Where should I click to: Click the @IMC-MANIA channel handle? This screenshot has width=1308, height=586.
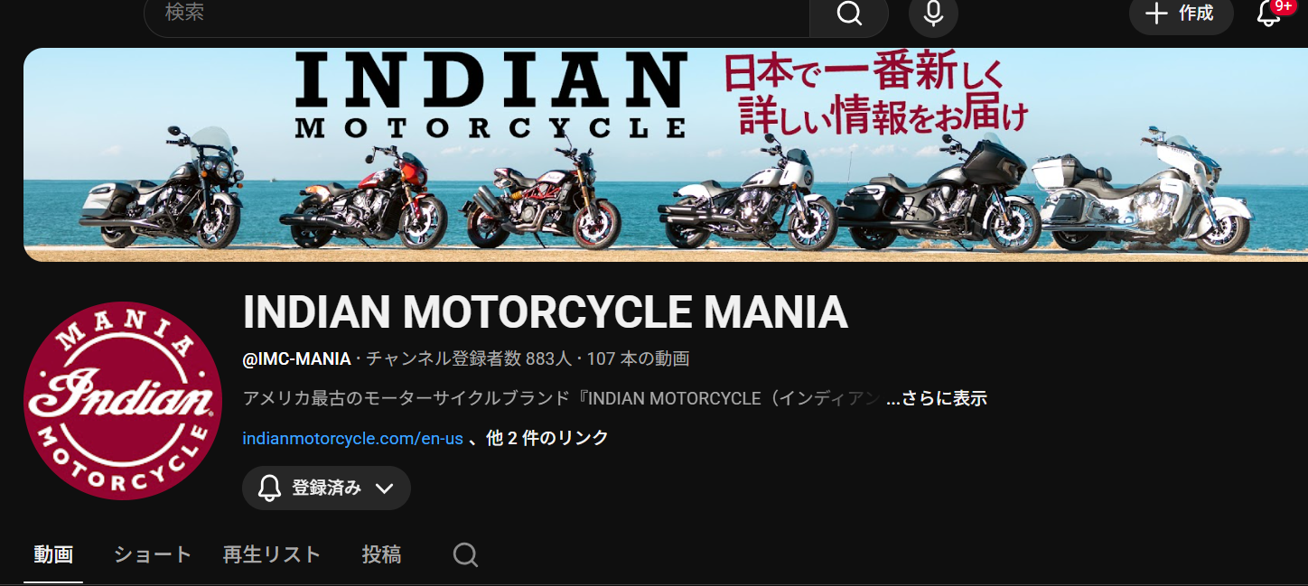[x=296, y=358]
